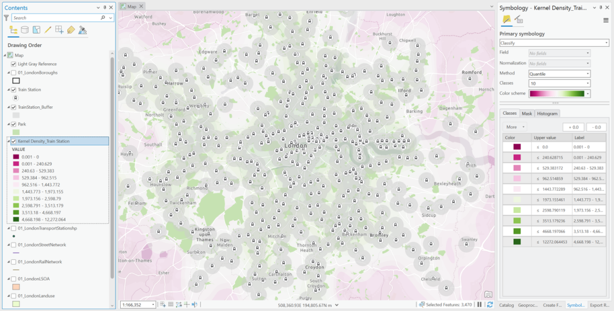Pause map drawing
614x311 pixels.
point(479,305)
